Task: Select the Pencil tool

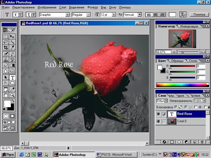Action: pyautogui.click(x=12, y=54)
